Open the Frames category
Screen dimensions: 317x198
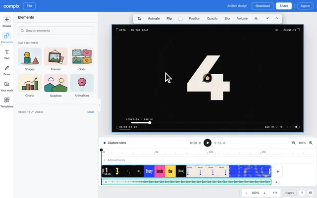[56, 59]
